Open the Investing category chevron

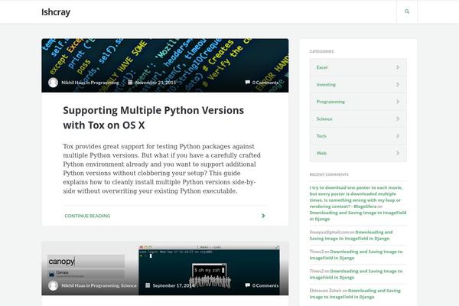coord(398,84)
